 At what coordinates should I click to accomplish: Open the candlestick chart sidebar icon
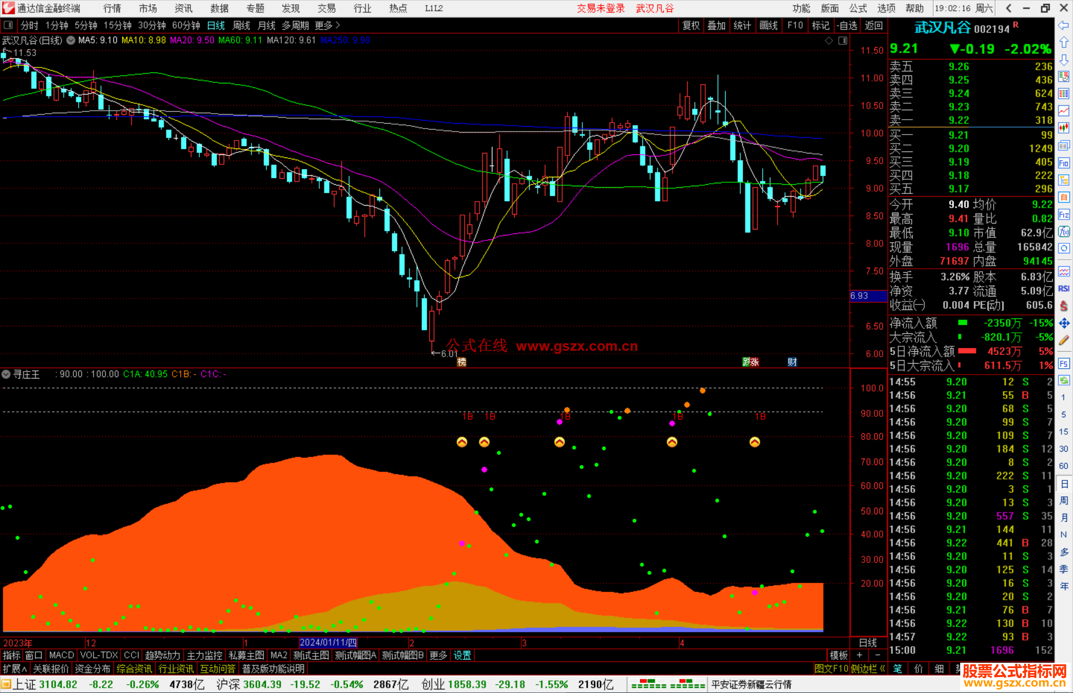click(x=1064, y=128)
